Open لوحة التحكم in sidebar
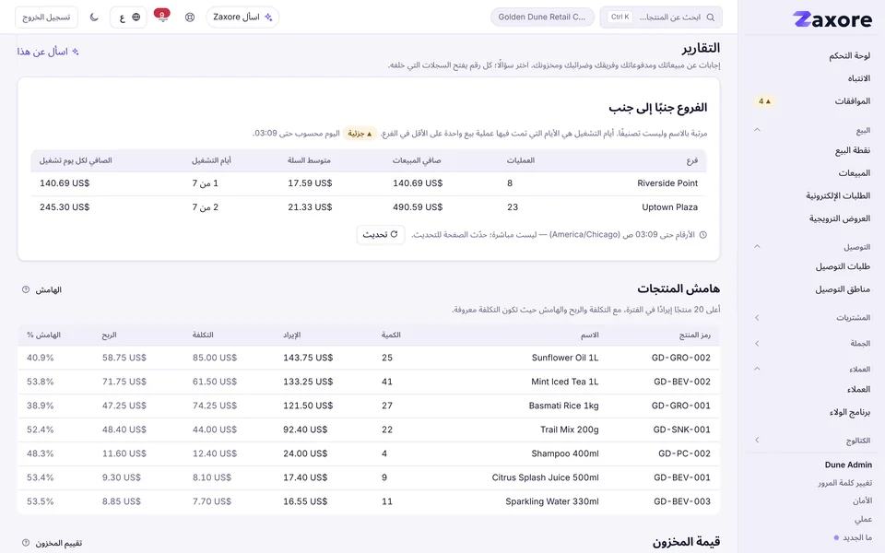The height and width of the screenshot is (553, 885). click(849, 55)
